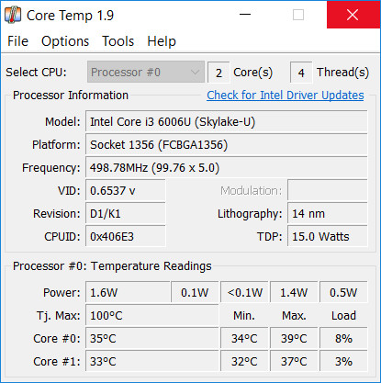
Task: Open the Options menu
Action: pos(65,41)
